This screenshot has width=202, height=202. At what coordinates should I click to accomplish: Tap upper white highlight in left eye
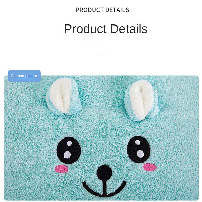[70, 143]
